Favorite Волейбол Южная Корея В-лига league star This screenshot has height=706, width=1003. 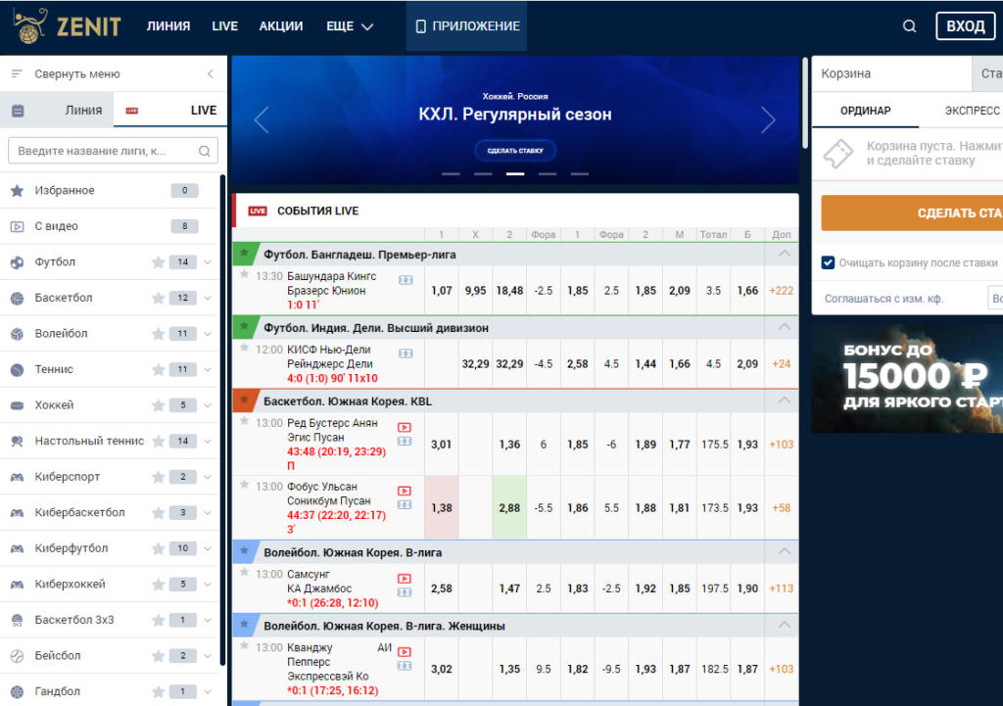(244, 551)
